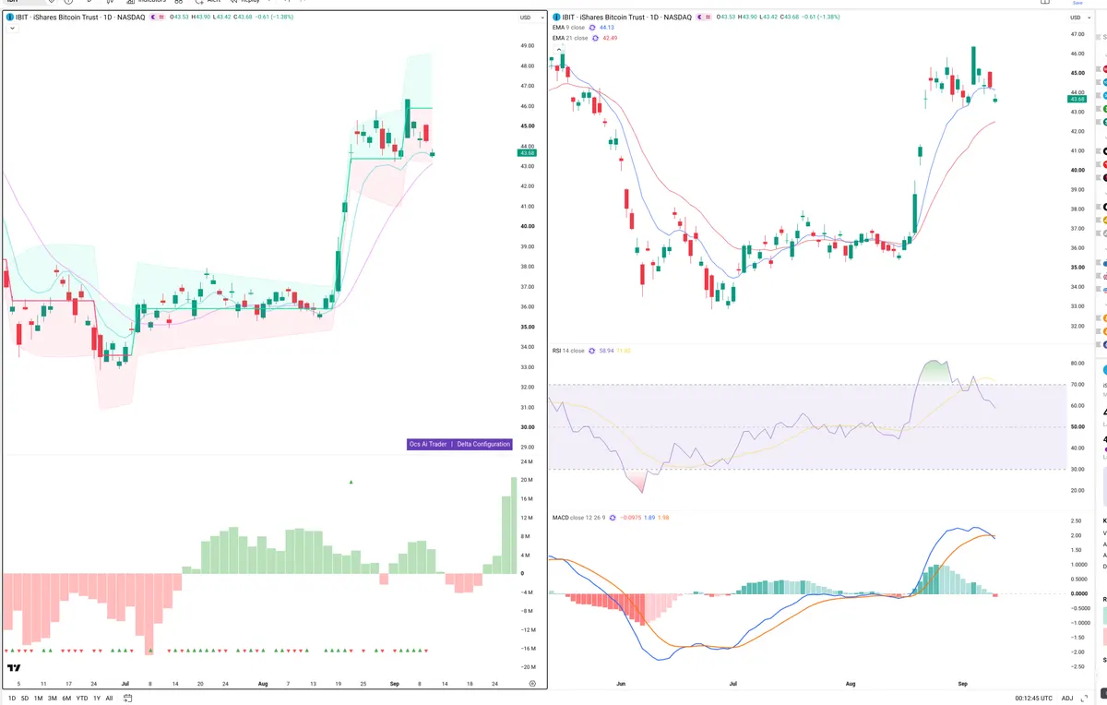Click the IBIT symbol logo on left chart
Image resolution: width=1107 pixels, height=705 pixels.
[9, 17]
